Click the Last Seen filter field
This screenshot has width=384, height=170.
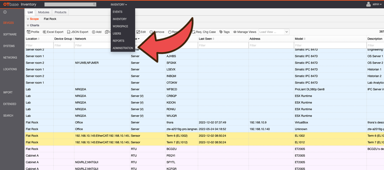coord(223,45)
